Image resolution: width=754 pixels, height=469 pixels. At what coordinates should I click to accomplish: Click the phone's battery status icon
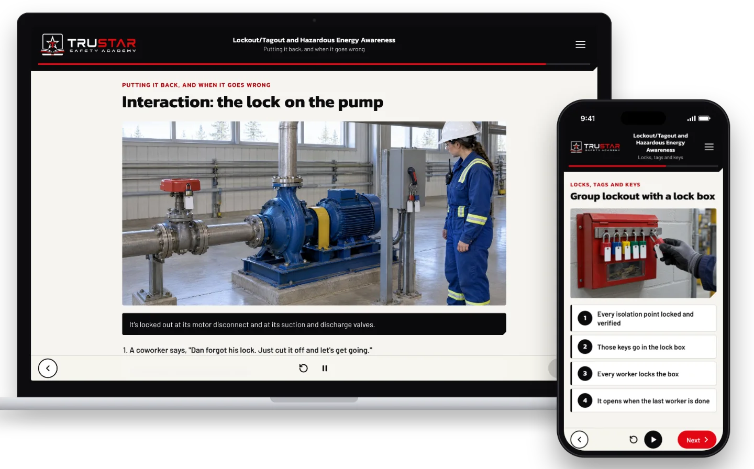coord(704,118)
